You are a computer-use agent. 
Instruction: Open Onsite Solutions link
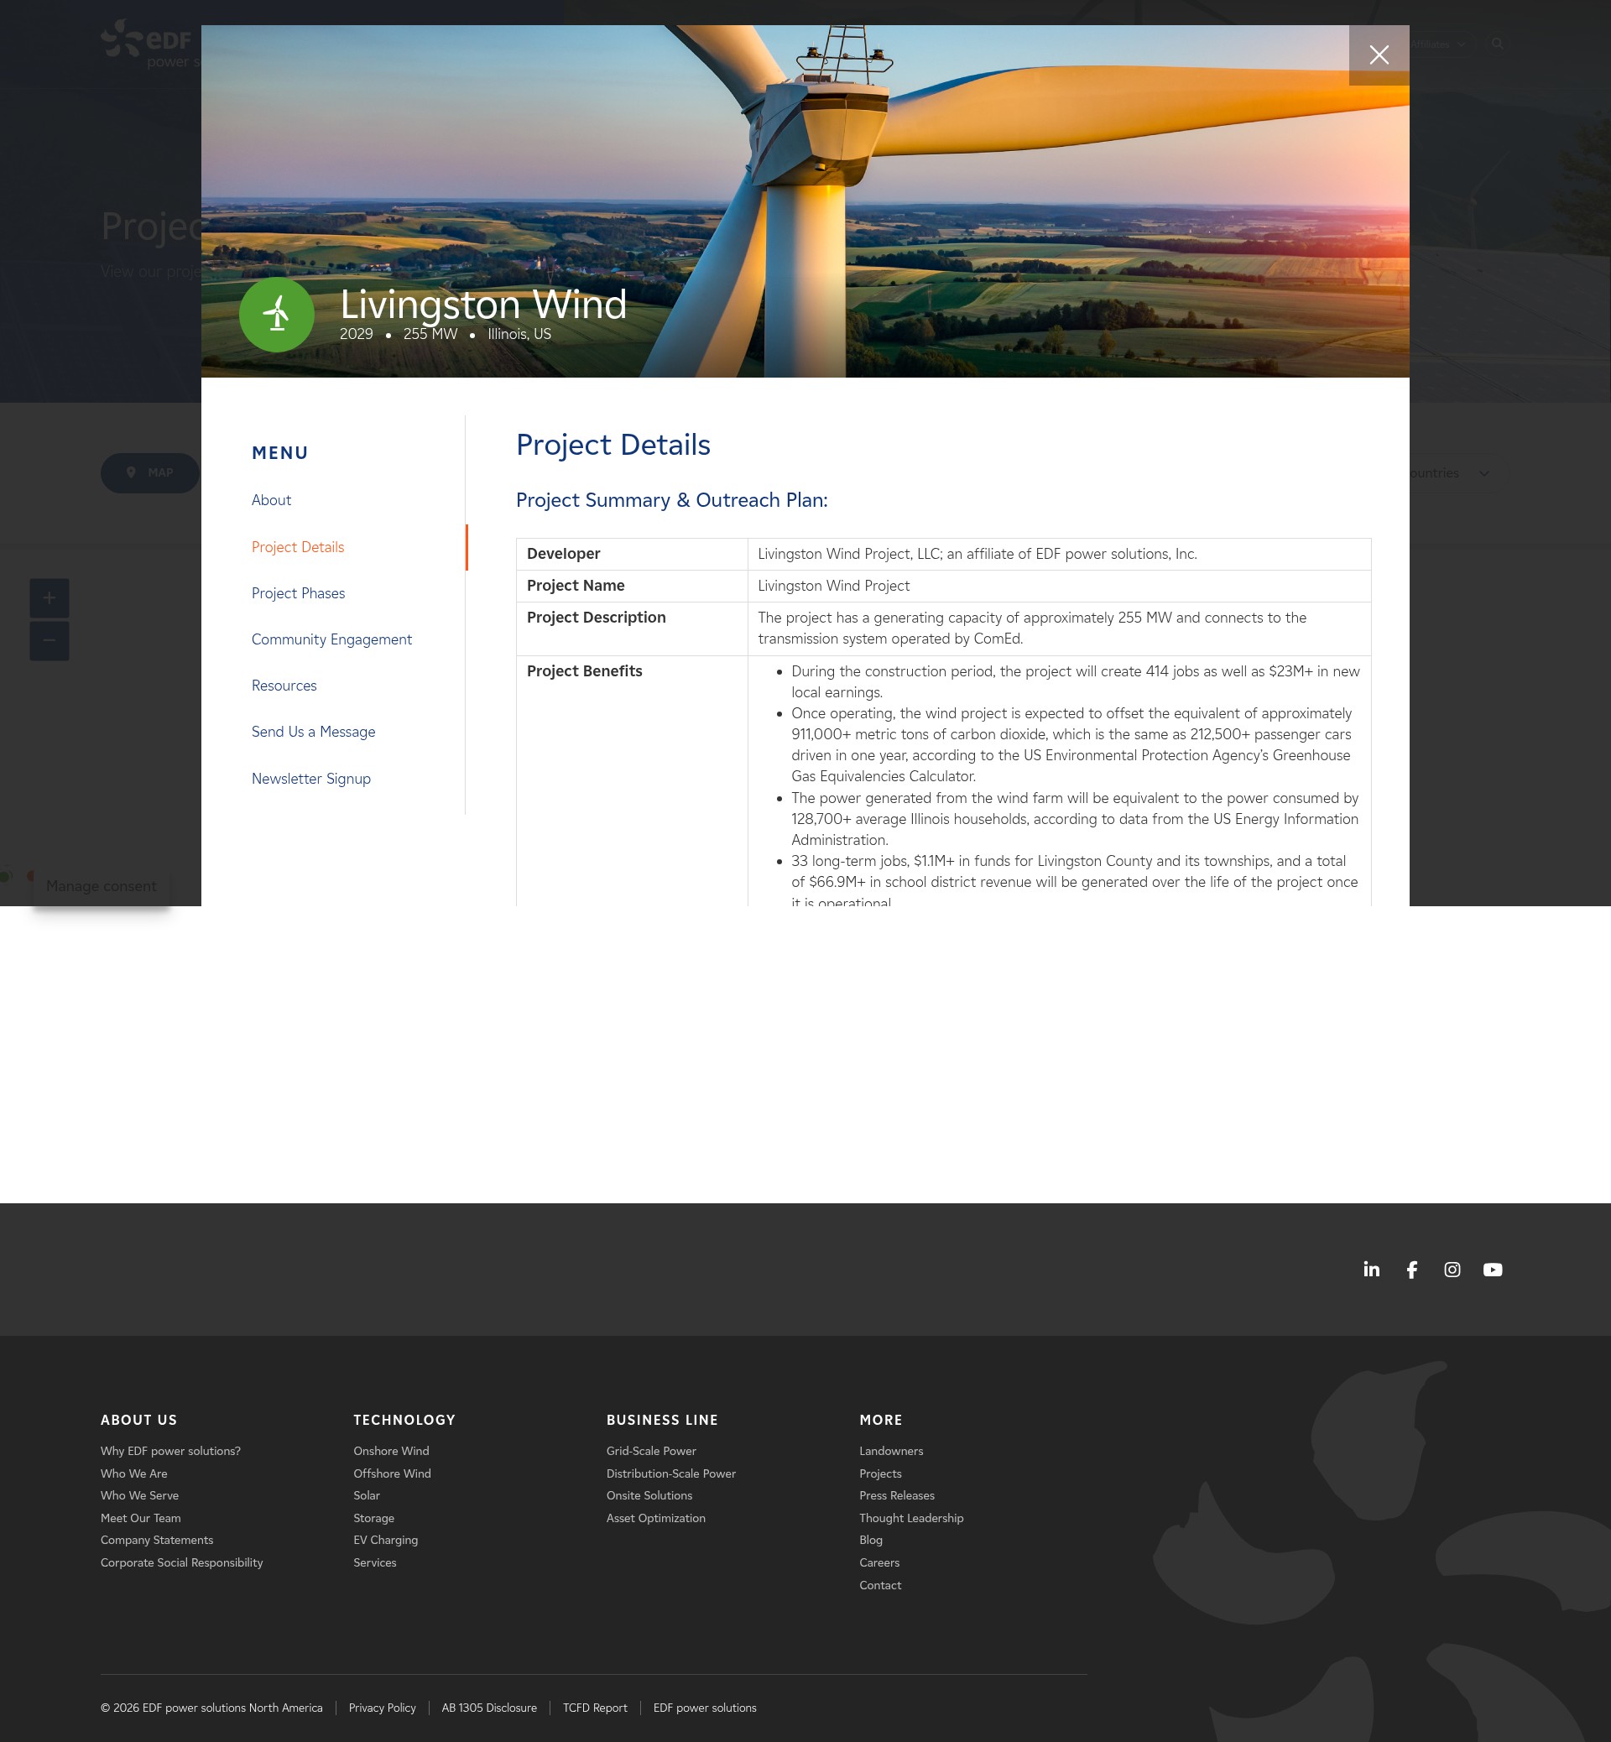[649, 1495]
